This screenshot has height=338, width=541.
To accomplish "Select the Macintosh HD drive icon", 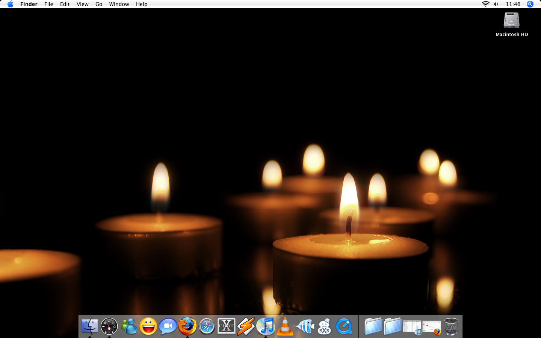I will click(x=511, y=20).
